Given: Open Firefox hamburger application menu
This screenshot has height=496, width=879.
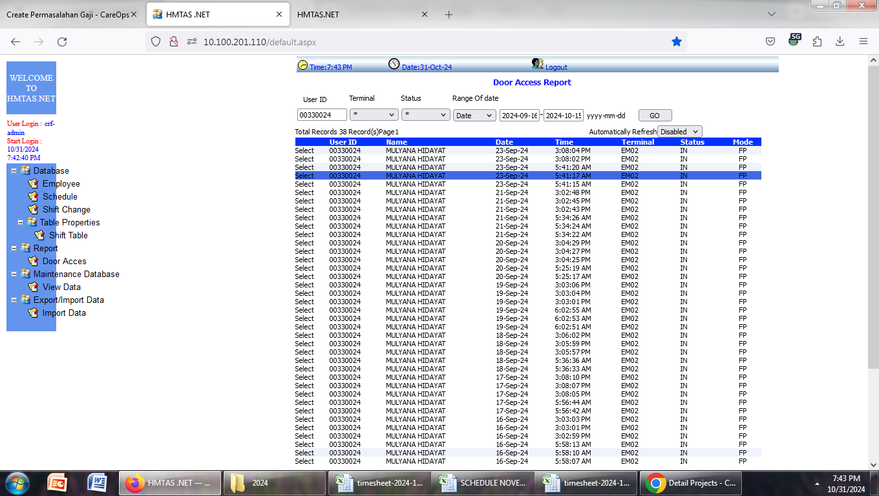Looking at the screenshot, I should pos(863,41).
